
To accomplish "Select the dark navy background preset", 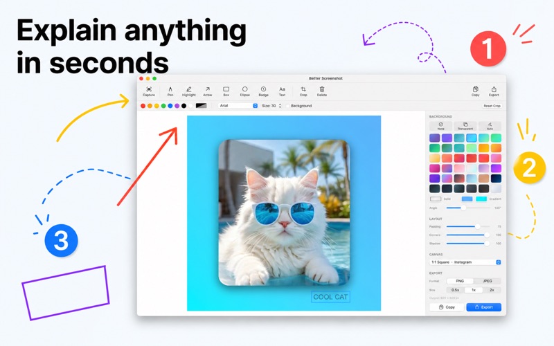I will point(496,179).
